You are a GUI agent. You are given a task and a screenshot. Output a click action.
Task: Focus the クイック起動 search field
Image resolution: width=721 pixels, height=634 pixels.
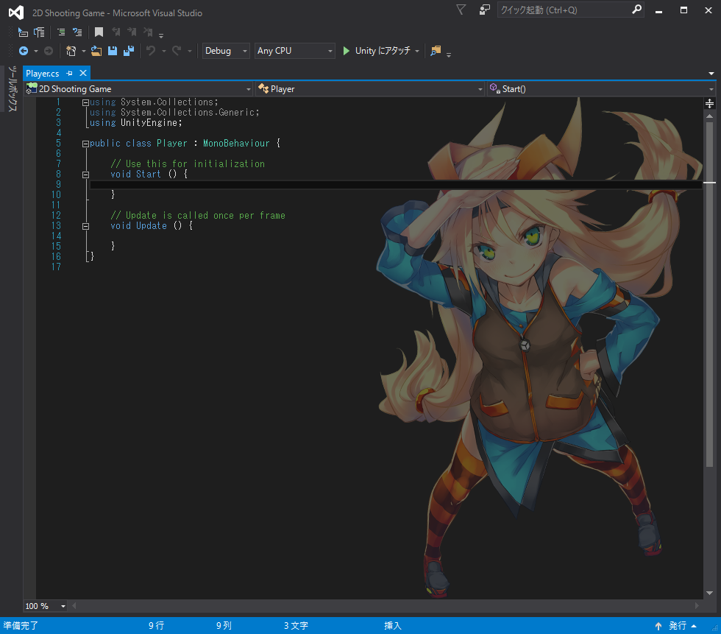[565, 10]
